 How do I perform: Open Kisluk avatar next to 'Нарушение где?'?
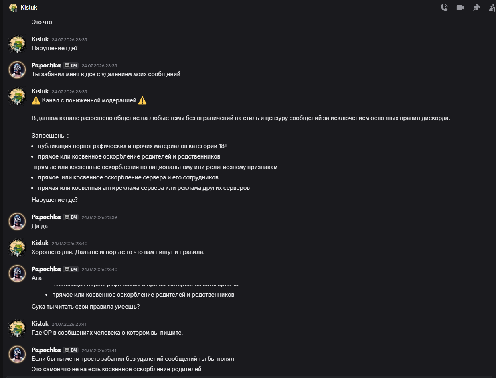[x=18, y=44]
